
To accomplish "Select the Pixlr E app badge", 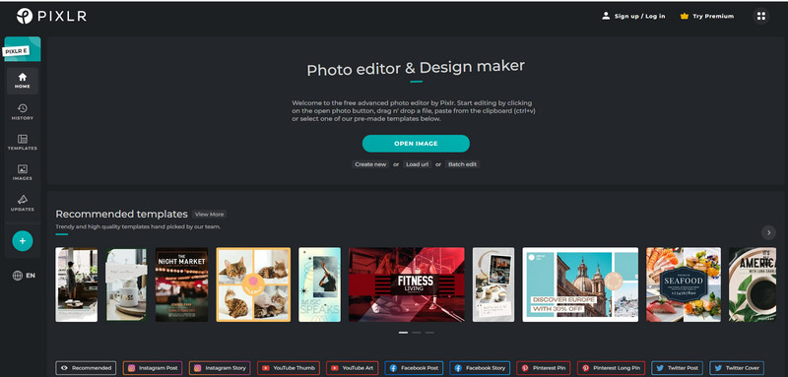I will pos(23,49).
